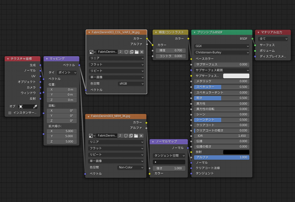
Task: Collapse the マッピング node via header triangle
Action: tap(46, 59)
